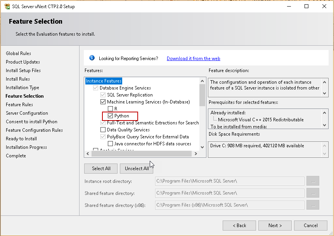Proceed with the Next button
The width and height of the screenshot is (334, 236).
[x=275, y=225]
